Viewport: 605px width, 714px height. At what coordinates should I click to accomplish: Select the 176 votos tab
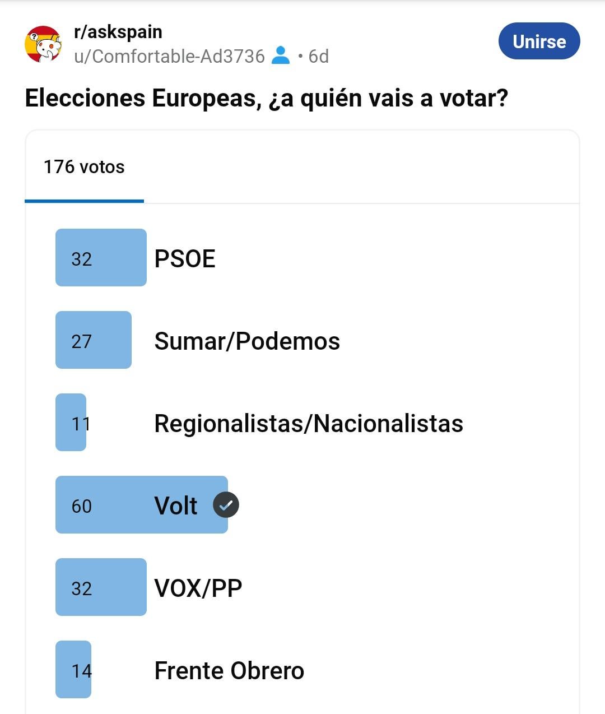click(x=84, y=166)
